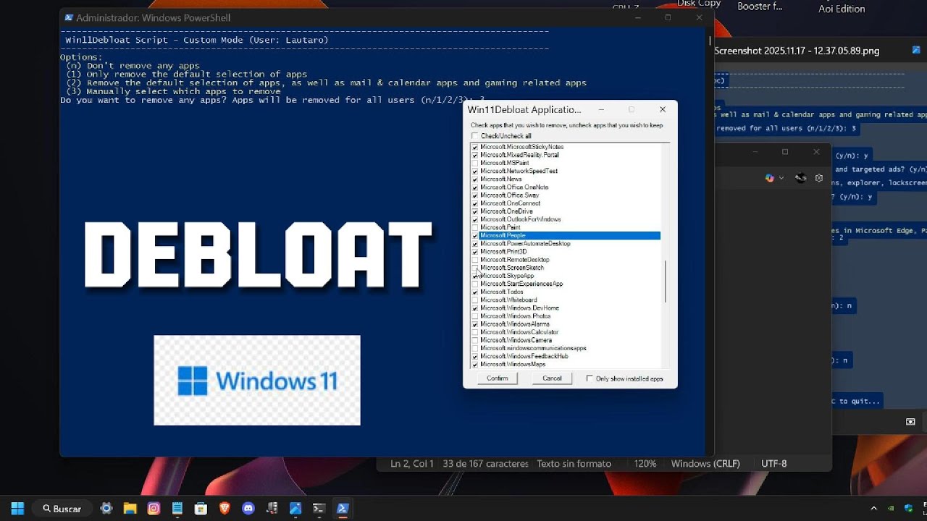Click the Copilot icon in Notepad window

(x=770, y=178)
